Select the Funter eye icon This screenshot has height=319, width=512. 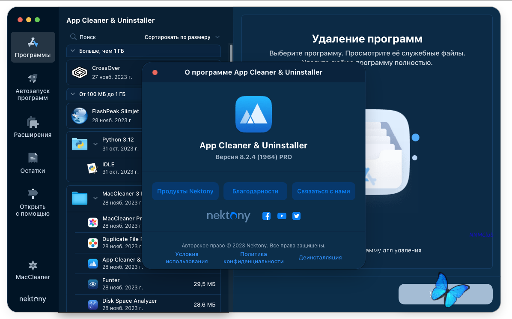tap(93, 284)
